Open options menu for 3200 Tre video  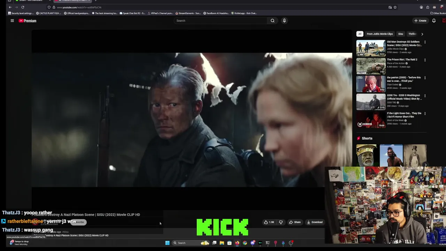tap(425, 96)
